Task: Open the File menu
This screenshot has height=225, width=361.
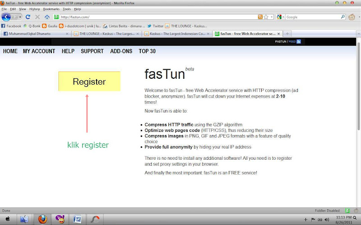Action: (4, 9)
